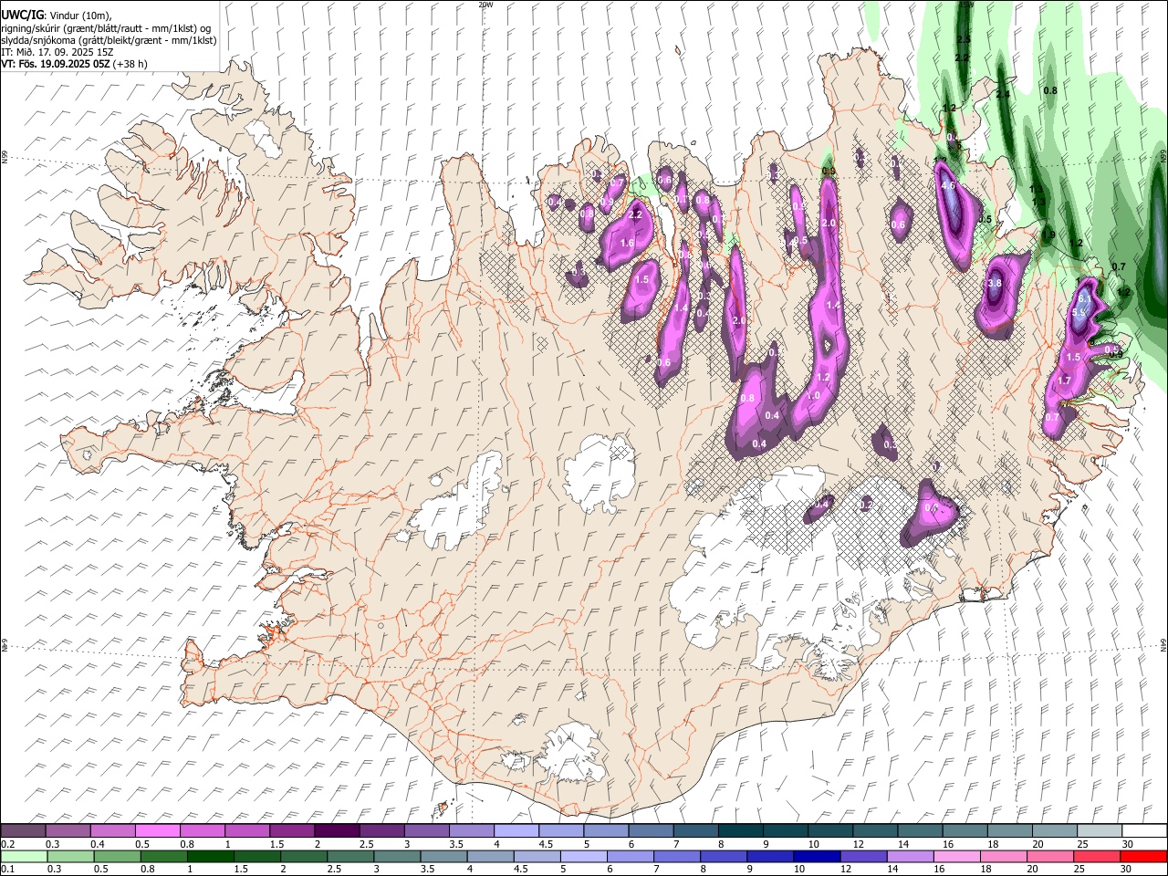This screenshot has height=876, width=1168.
Task: Click the '5.5' precipitation value in the east
Action: (1078, 313)
